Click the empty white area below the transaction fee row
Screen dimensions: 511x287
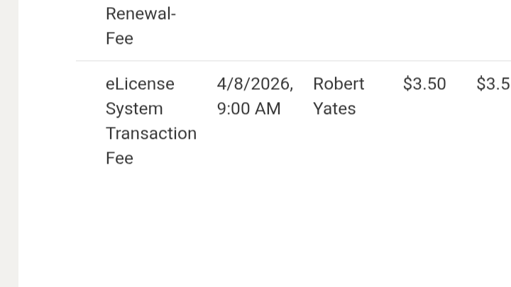click(x=284, y=227)
